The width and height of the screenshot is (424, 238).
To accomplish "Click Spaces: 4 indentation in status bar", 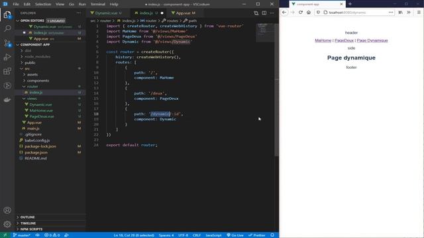I will coord(166,235).
